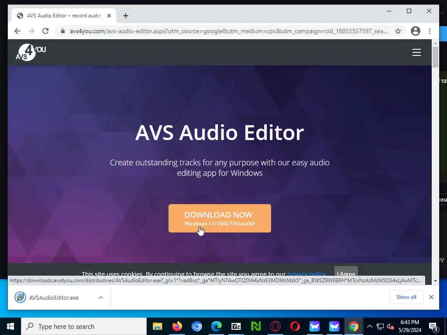Click the AVS Audio Editor heading

tap(220, 133)
